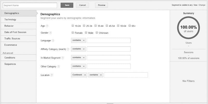Open the Language contains dropdown
This screenshot has height=104, width=208.
79,40
